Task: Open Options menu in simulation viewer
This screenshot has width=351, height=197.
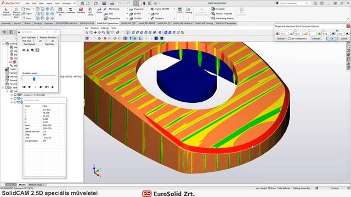Action: (94, 28)
